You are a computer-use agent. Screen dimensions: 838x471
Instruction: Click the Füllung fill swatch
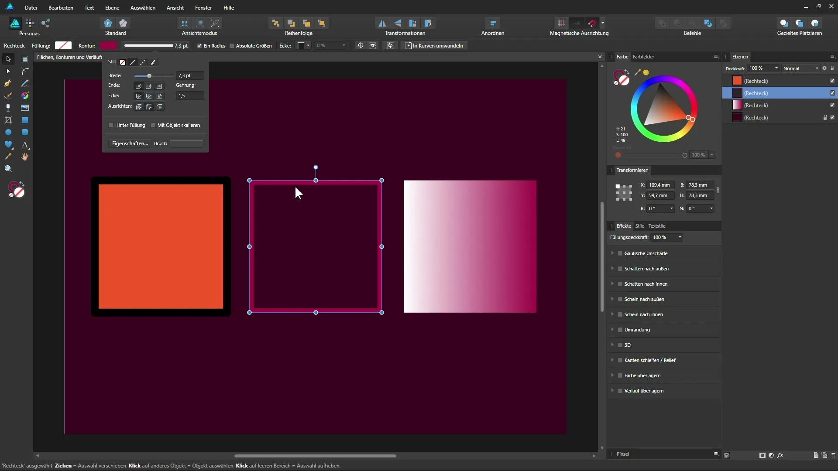(x=63, y=45)
